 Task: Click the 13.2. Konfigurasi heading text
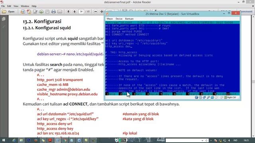(x=42, y=21)
